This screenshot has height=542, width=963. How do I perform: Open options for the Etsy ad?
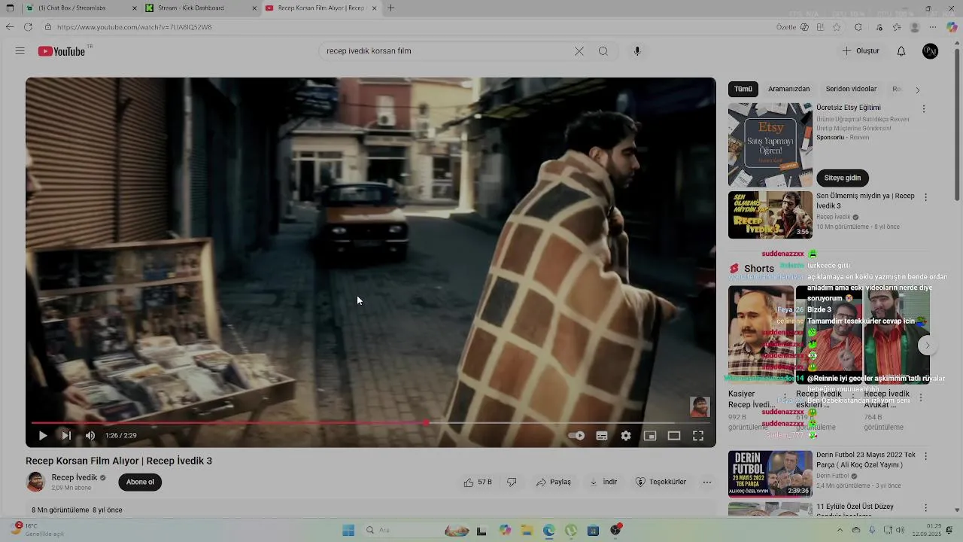click(924, 108)
